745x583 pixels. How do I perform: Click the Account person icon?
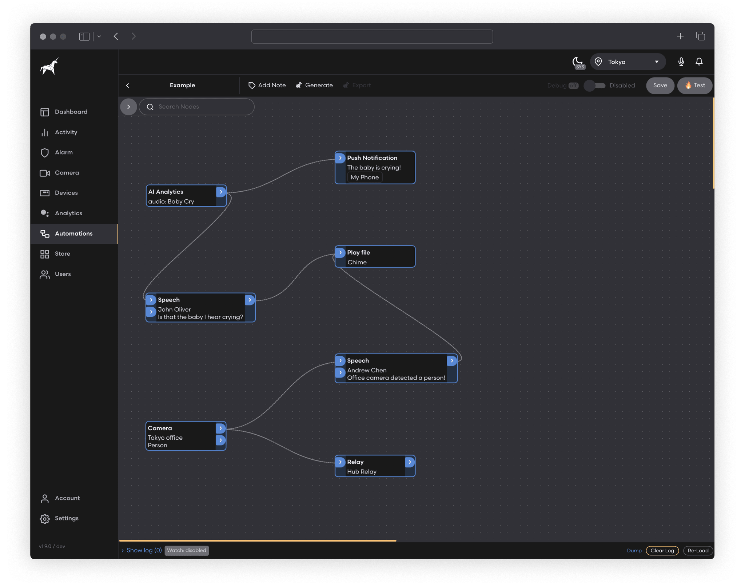45,498
